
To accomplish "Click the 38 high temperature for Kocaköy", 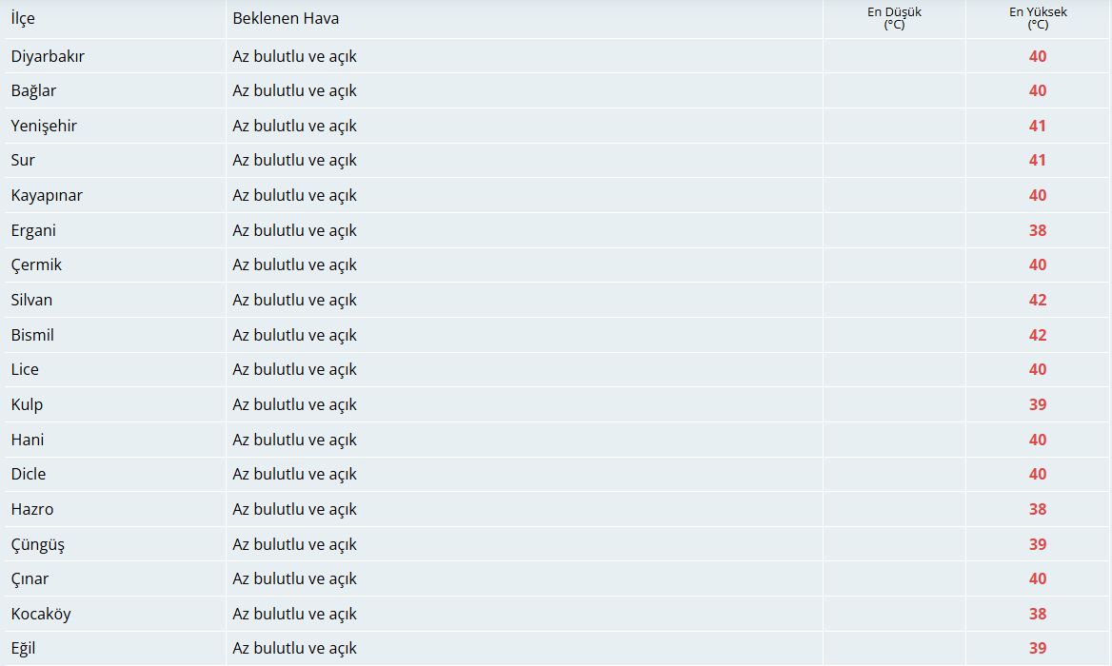I will click(1038, 615).
